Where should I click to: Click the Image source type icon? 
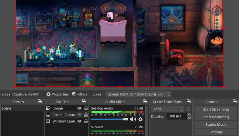click(x=48, y=108)
